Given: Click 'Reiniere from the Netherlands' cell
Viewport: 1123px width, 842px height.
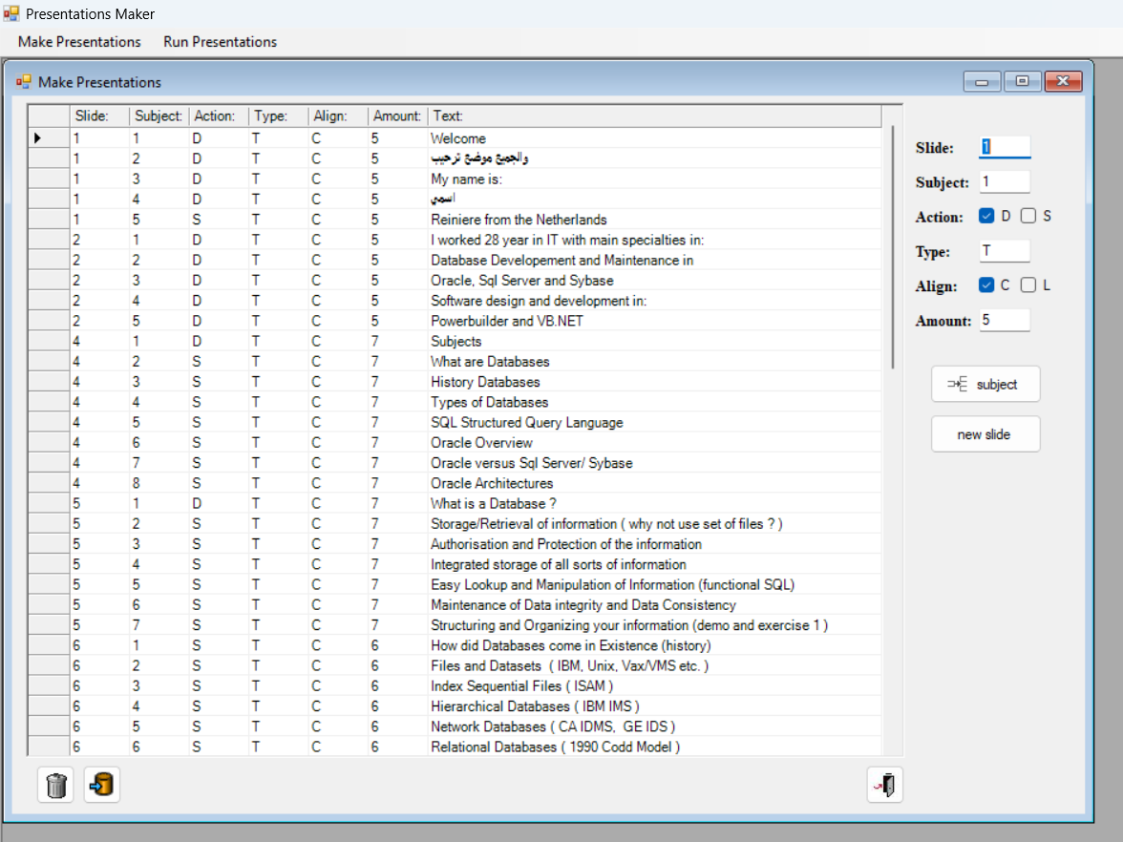Looking at the screenshot, I should 655,220.
